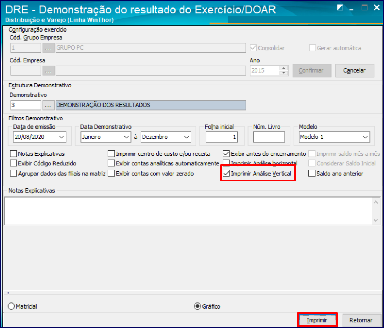The height and width of the screenshot is (328, 384).
Task: Open the Modelo 1 dropdown
Action: pyautogui.click(x=365, y=137)
